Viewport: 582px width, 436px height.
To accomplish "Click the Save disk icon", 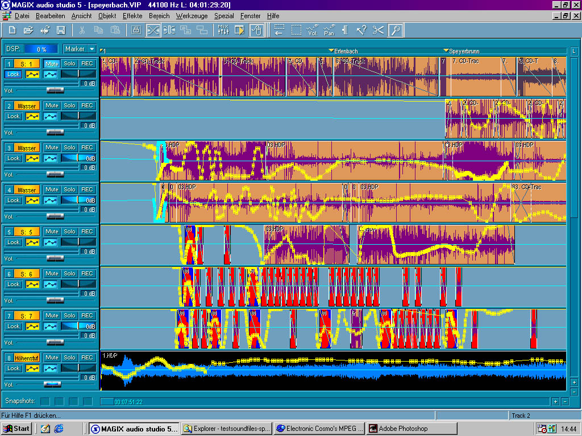I will point(60,30).
